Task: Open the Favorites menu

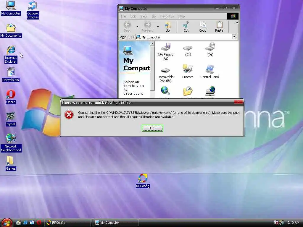Action: coord(167,17)
